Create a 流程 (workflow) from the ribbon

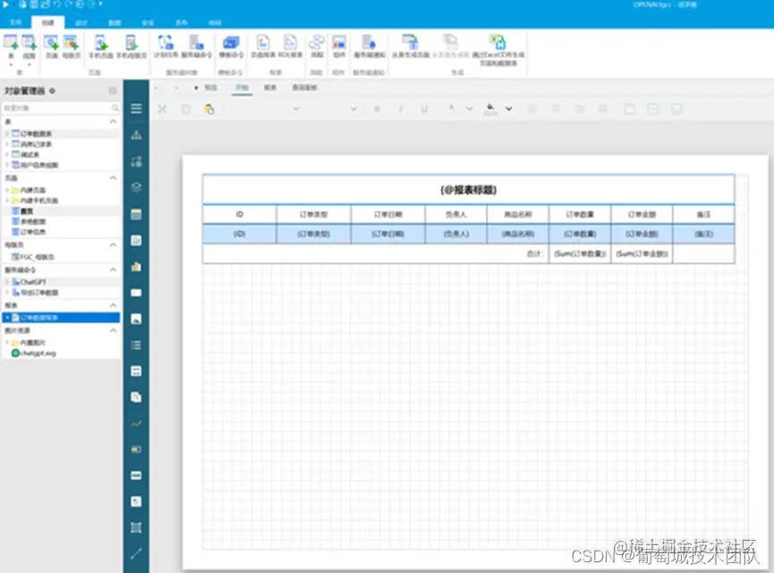point(317,47)
